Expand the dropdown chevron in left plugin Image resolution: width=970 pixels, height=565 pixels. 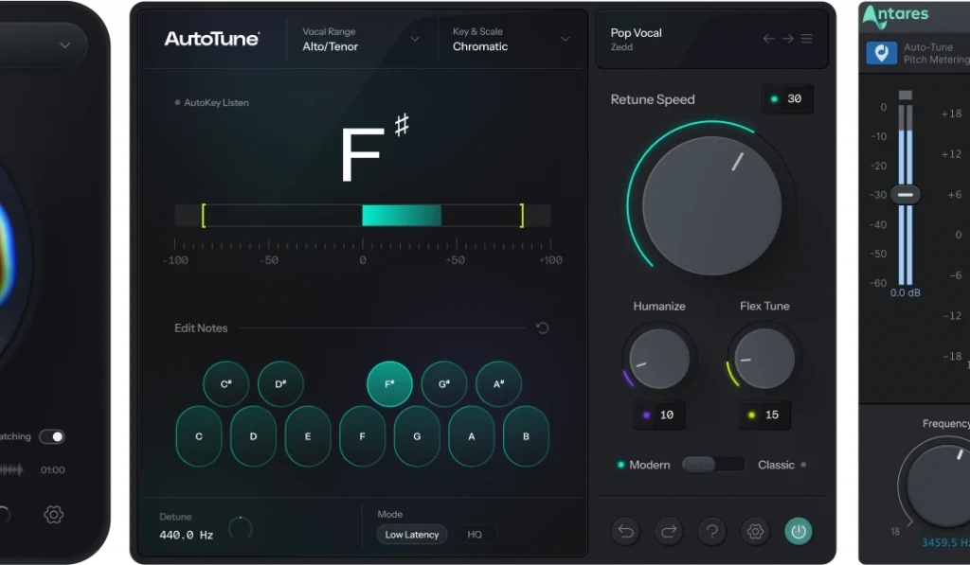click(x=65, y=45)
